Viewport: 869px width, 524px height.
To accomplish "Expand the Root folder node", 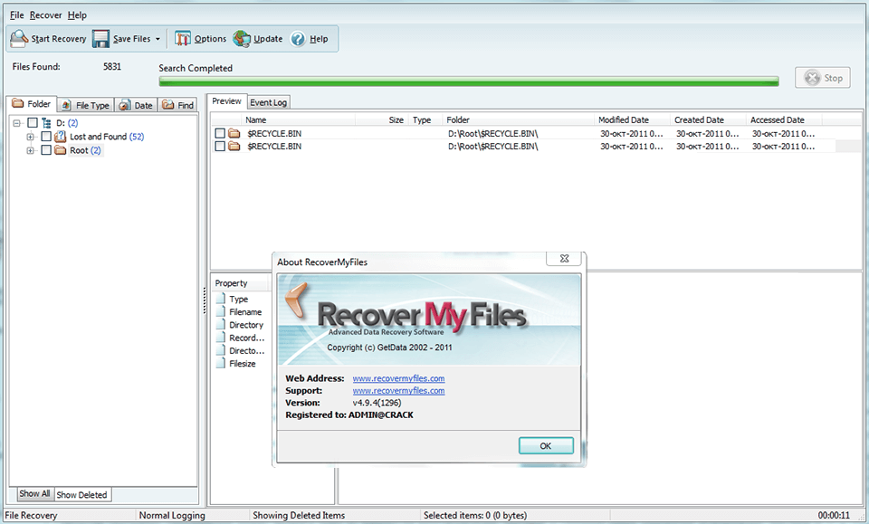I will point(30,150).
